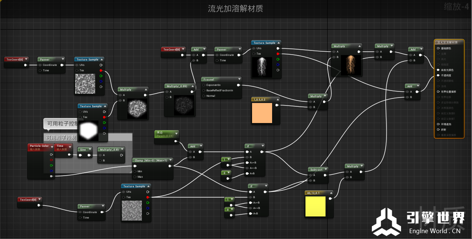The image size is (472, 239).
Task: Click the 缩放-4 zoom level indicator
Action: coord(456,7)
